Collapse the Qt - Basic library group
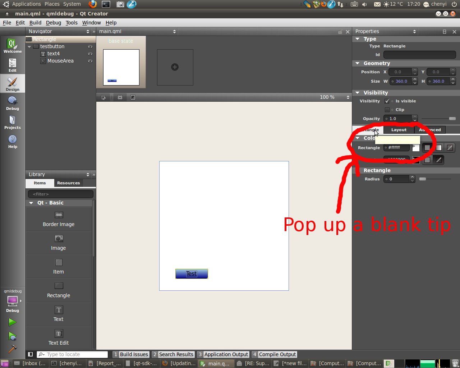Image resolution: width=460 pixels, height=368 pixels. [31, 203]
